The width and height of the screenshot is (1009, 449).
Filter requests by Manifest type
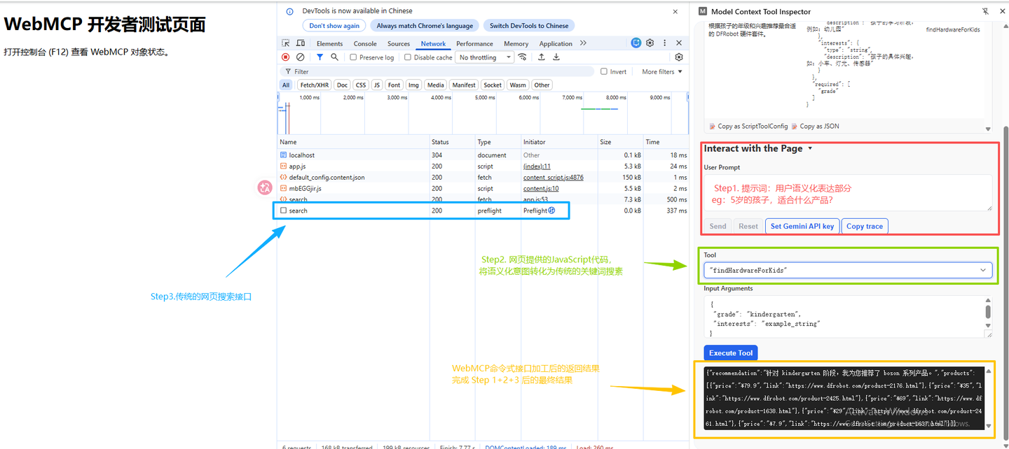464,85
